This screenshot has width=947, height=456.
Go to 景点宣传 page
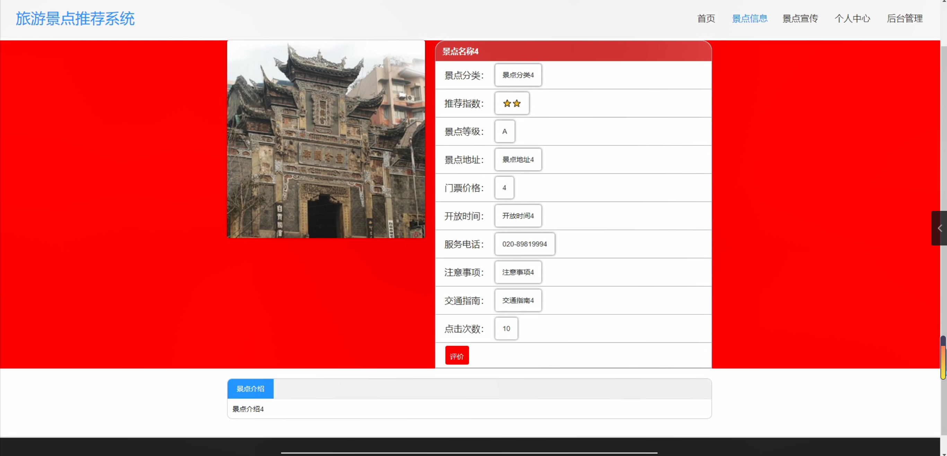(x=800, y=18)
